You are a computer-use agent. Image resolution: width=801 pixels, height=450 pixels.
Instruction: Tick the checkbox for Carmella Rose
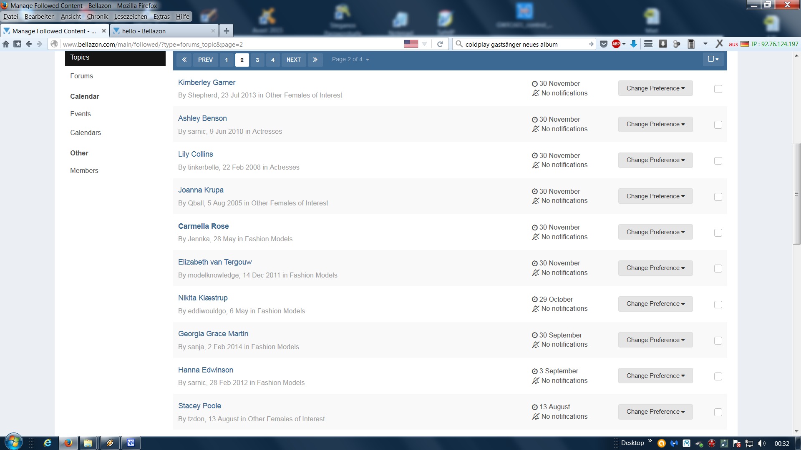pyautogui.click(x=718, y=232)
